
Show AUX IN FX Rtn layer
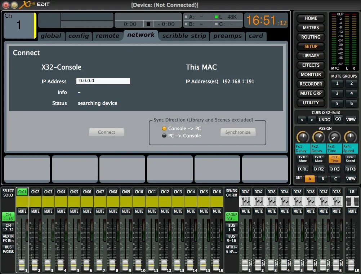[x=8, y=238]
